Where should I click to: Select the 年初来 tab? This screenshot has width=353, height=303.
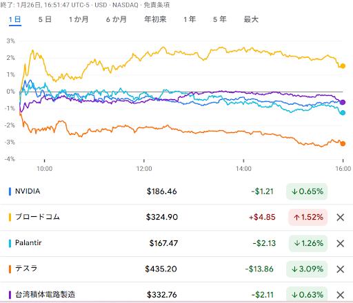(155, 19)
